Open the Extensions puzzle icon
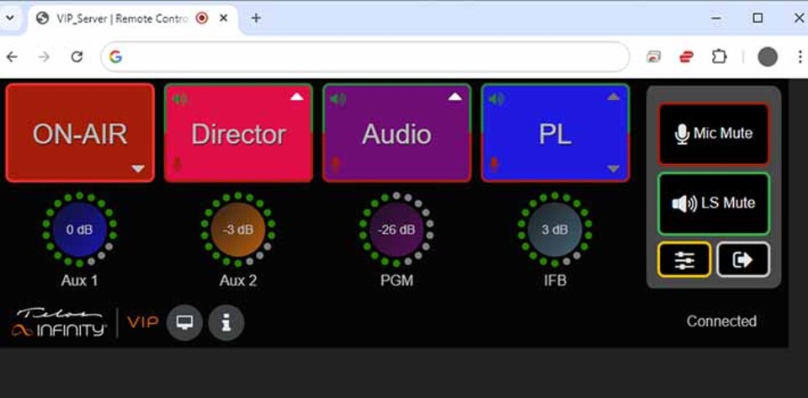808x398 pixels. (720, 56)
